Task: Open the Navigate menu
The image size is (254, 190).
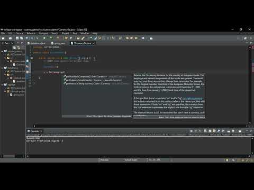Action: [x=43, y=33]
